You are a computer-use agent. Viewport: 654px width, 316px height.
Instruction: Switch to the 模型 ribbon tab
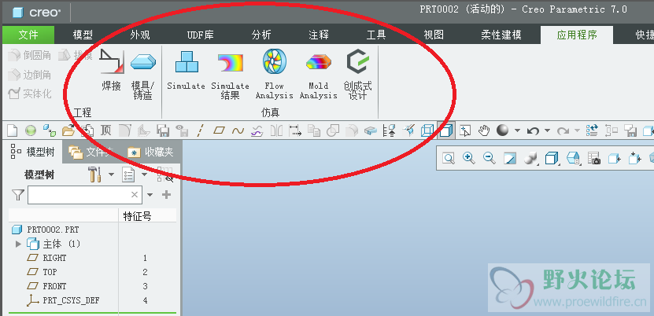click(83, 35)
